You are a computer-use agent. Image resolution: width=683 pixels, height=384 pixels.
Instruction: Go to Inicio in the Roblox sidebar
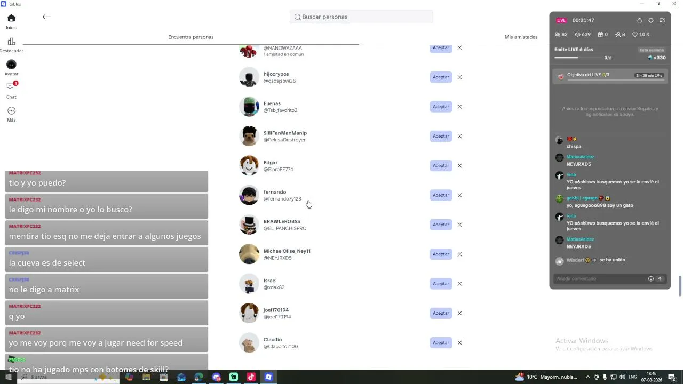click(11, 22)
